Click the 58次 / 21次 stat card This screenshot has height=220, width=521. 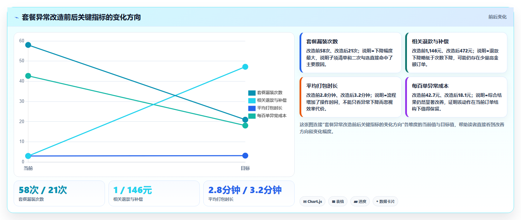[59, 193]
